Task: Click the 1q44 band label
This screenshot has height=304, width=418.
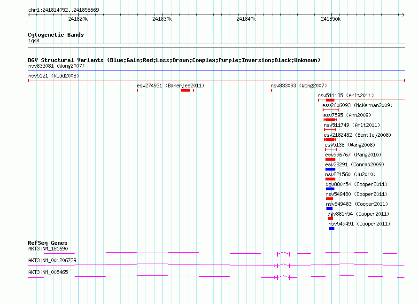Action: [34, 41]
